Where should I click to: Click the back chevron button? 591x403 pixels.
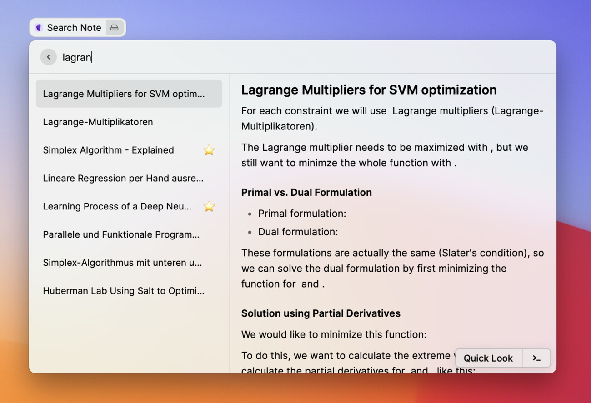tap(48, 57)
